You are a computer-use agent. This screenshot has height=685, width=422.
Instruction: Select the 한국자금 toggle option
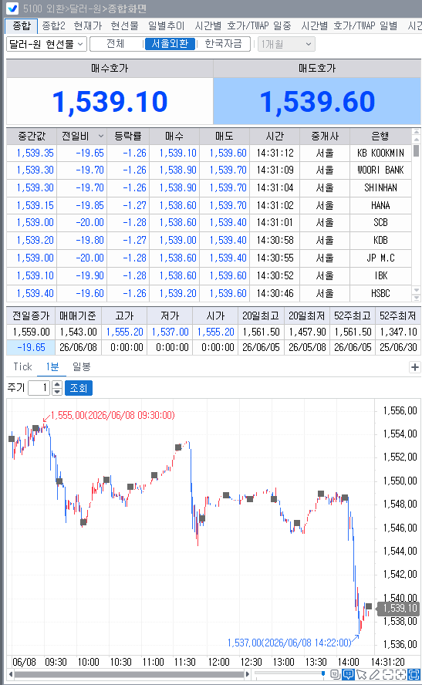click(223, 44)
